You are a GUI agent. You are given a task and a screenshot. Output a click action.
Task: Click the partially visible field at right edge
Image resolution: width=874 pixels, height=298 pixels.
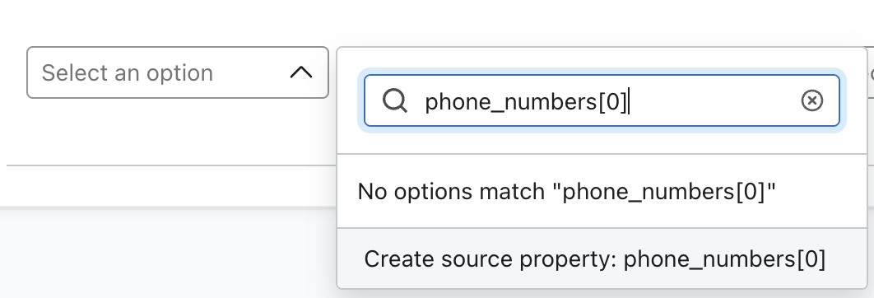tap(871, 72)
